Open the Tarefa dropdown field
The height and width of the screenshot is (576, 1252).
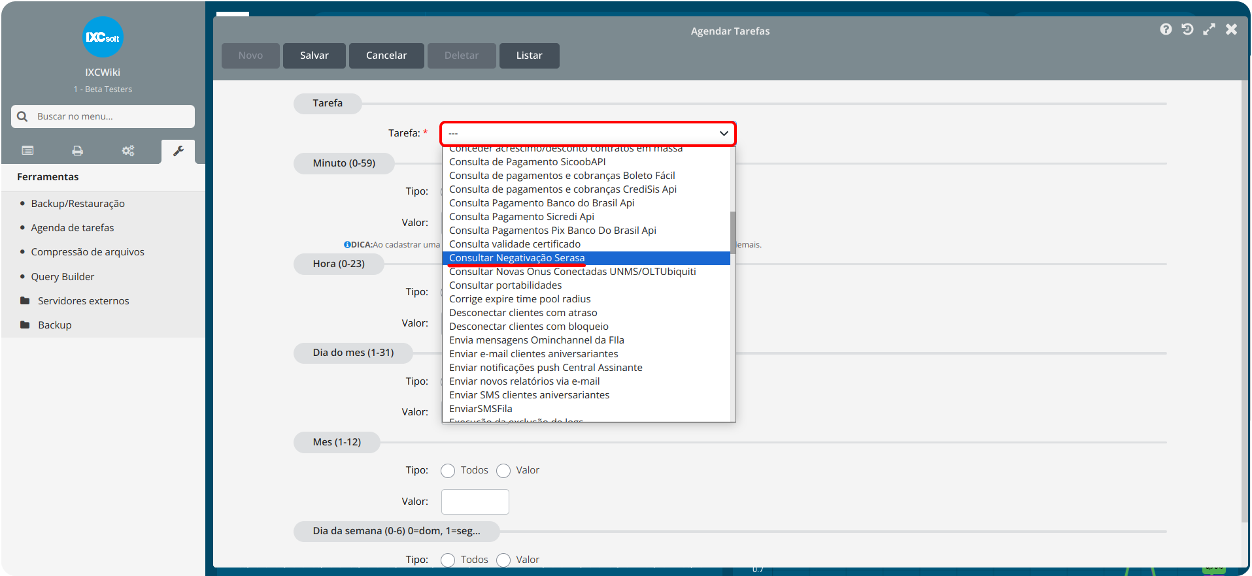(588, 133)
